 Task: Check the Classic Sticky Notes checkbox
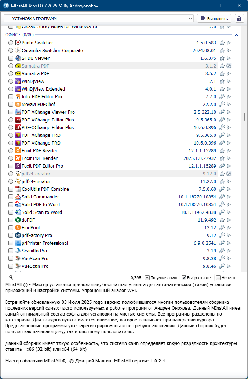coord(11,26)
